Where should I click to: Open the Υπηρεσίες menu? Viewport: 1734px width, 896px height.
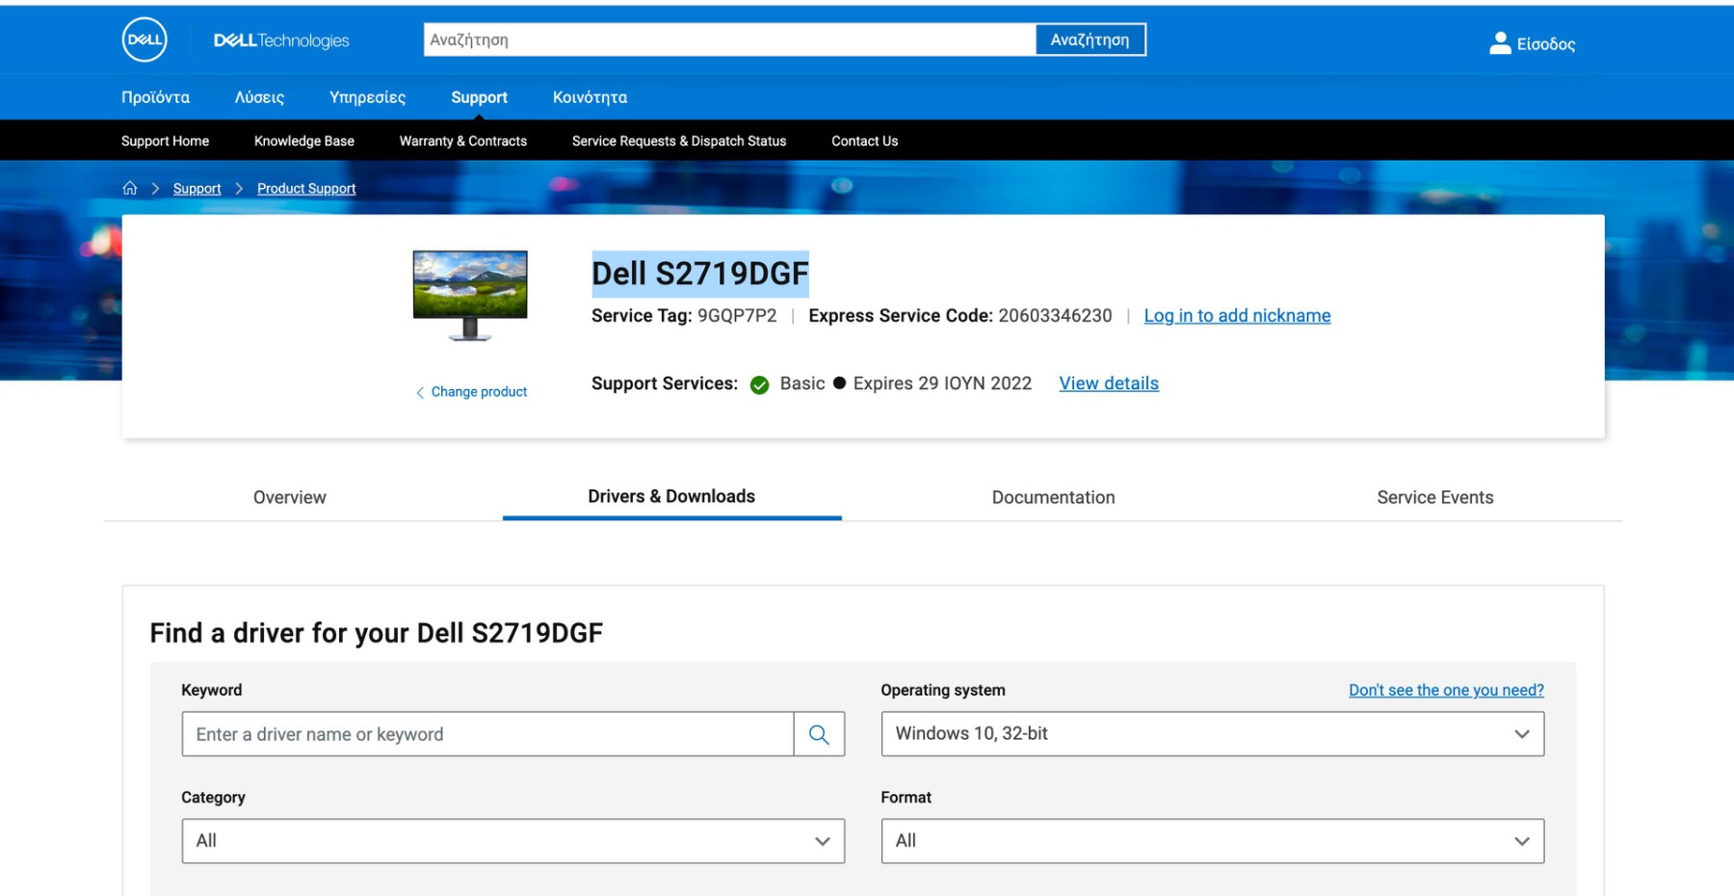click(x=367, y=97)
